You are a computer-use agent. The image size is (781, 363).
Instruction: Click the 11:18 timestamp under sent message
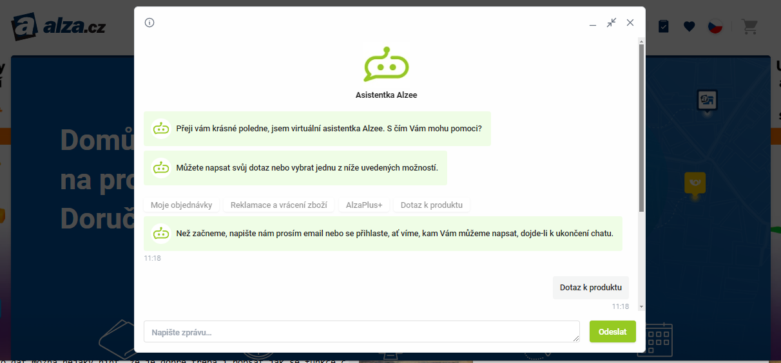[621, 306]
